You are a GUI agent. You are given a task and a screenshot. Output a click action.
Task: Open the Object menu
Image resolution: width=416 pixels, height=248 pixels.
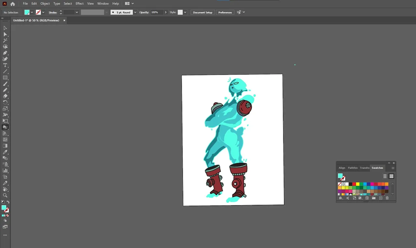pyautogui.click(x=45, y=4)
